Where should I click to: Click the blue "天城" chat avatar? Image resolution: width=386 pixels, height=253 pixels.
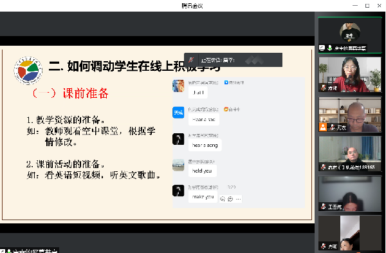click(x=178, y=113)
